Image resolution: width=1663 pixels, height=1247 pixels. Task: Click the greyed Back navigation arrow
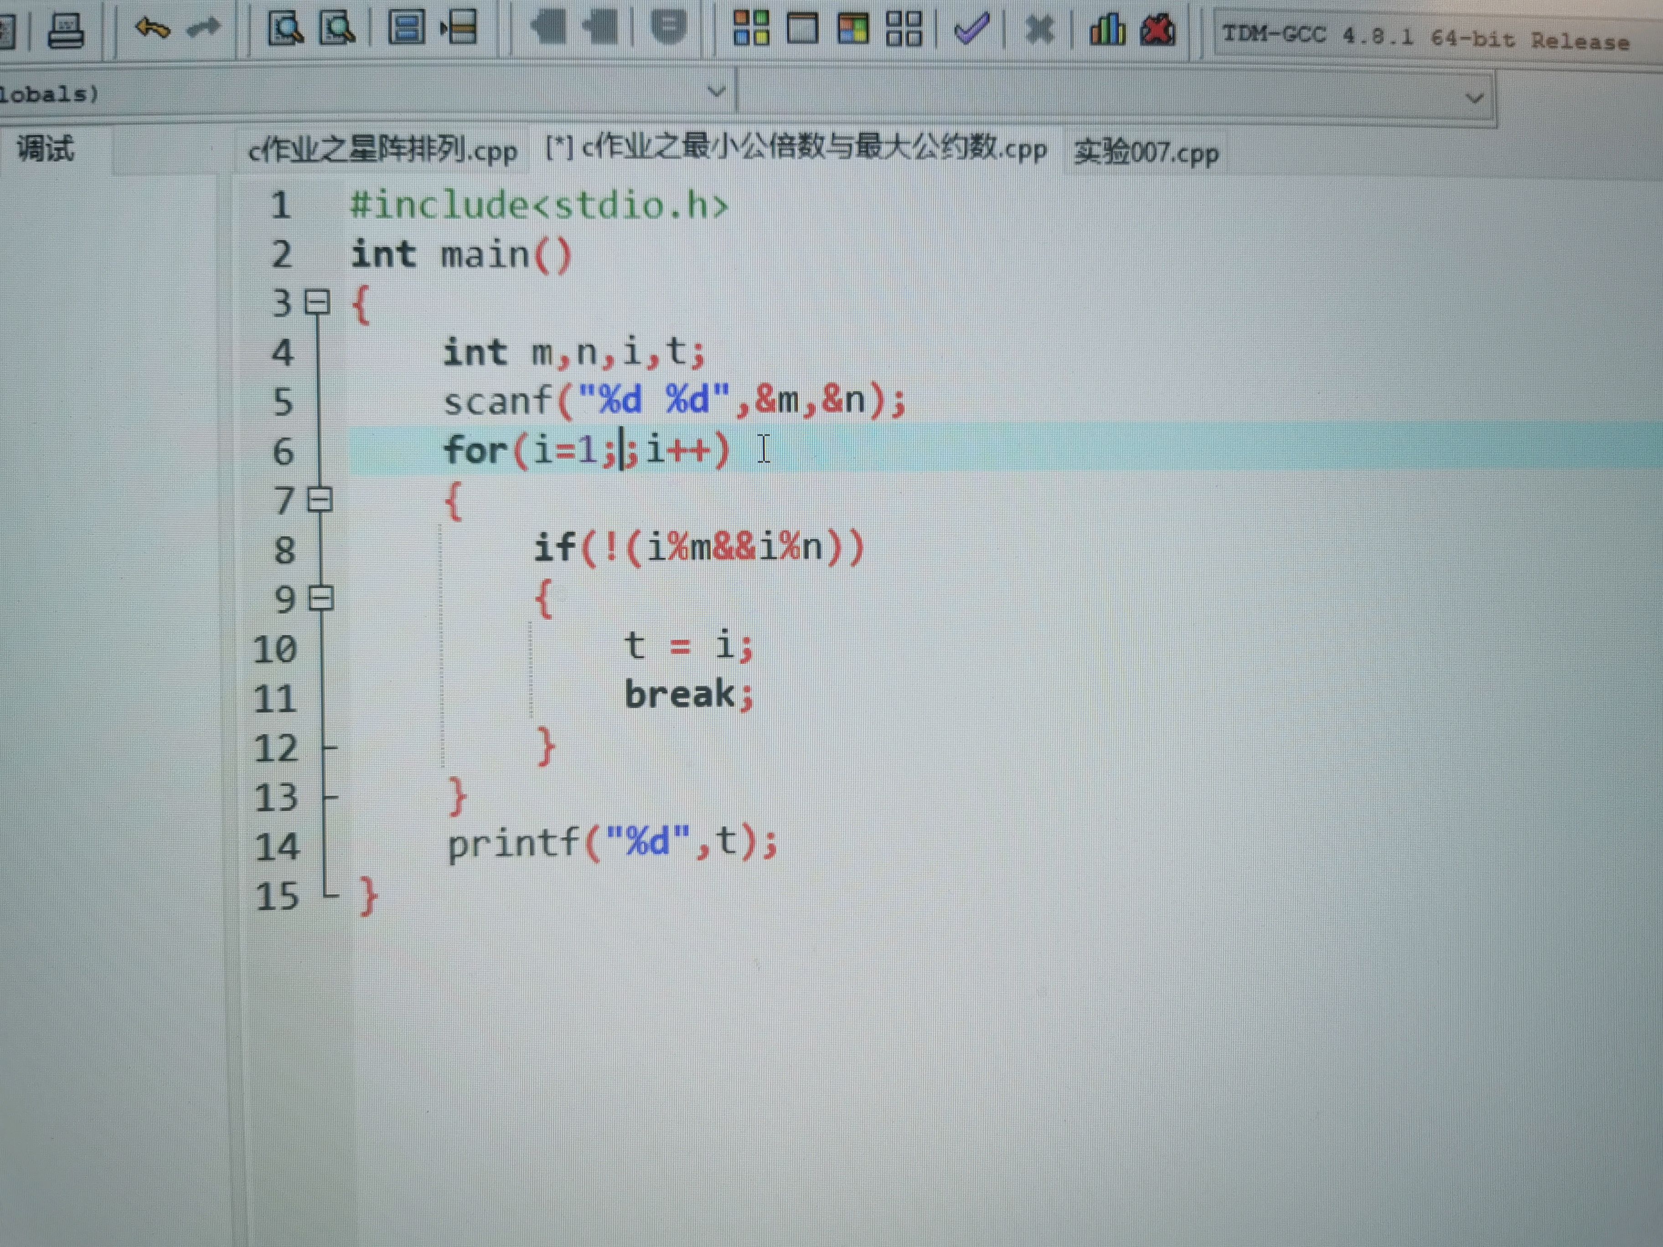[x=548, y=29]
